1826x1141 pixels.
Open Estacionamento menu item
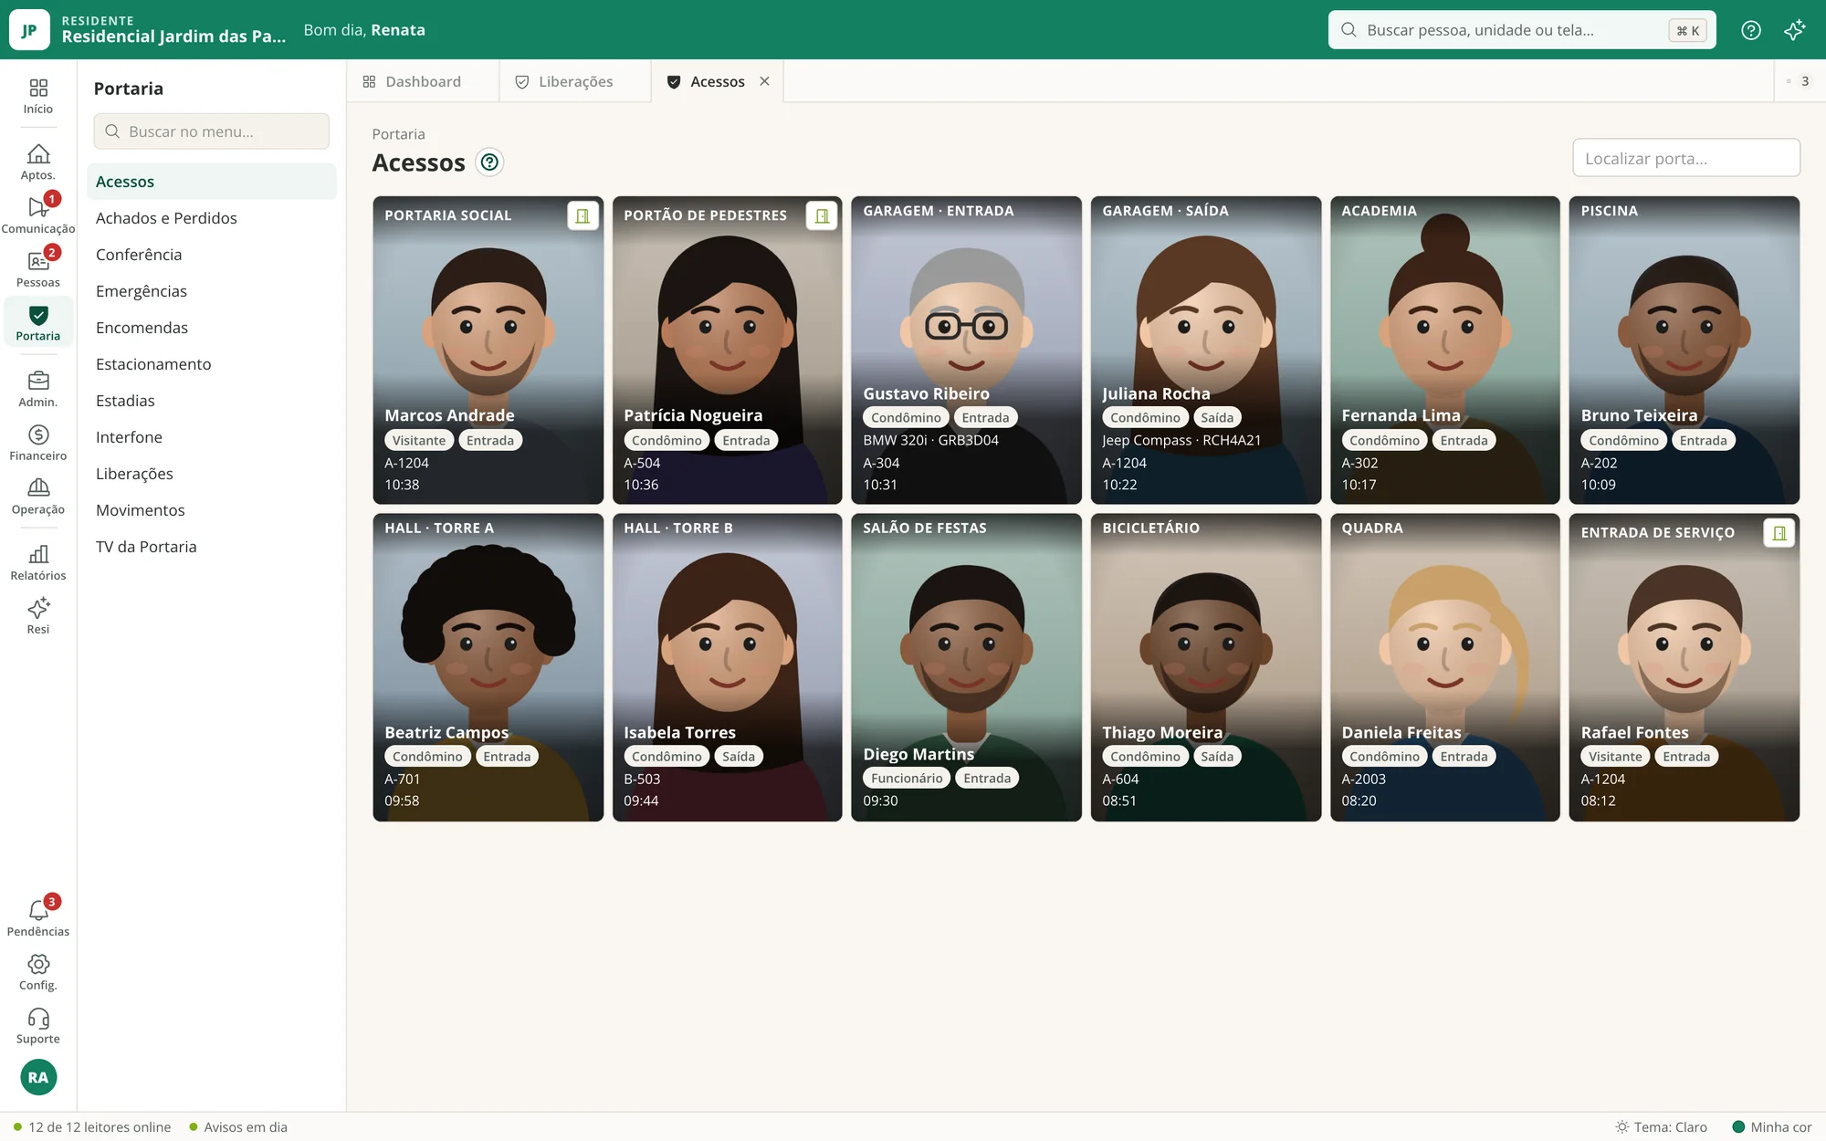click(x=212, y=364)
